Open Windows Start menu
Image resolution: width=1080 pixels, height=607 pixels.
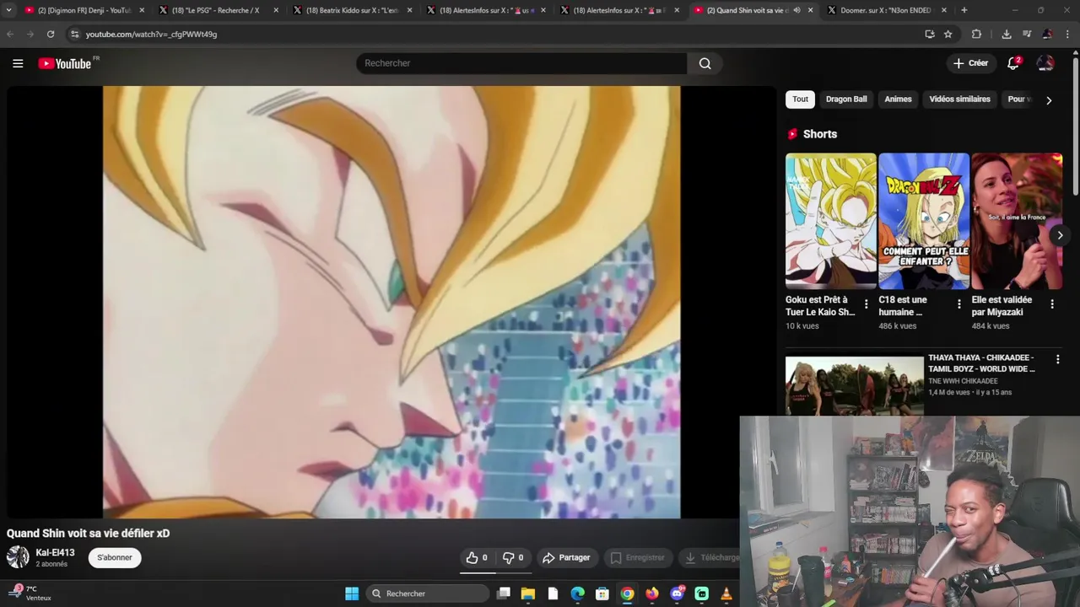coord(352,594)
